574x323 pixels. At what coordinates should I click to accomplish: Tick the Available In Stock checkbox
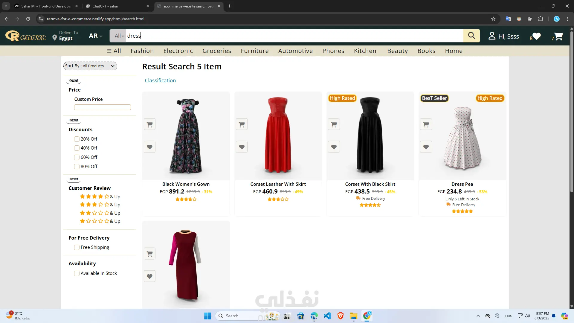tap(77, 273)
